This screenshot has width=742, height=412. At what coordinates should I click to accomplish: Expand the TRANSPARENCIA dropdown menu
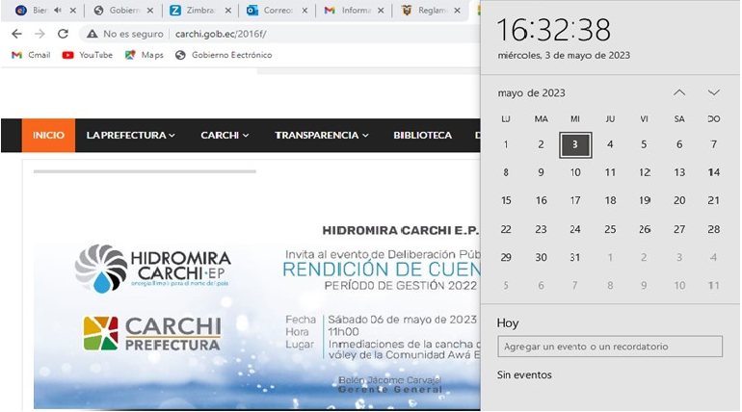pos(322,136)
